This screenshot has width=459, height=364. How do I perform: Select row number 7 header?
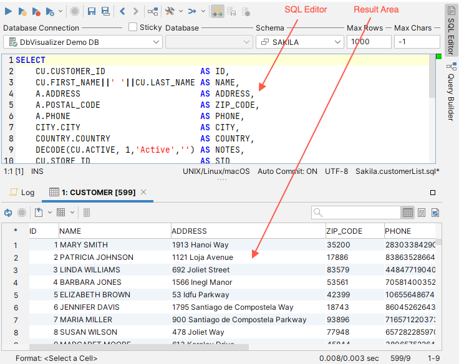pyautogui.click(x=16, y=320)
